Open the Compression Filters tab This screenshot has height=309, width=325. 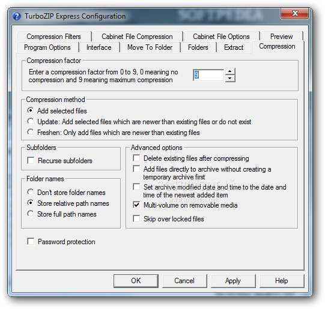[x=53, y=37]
